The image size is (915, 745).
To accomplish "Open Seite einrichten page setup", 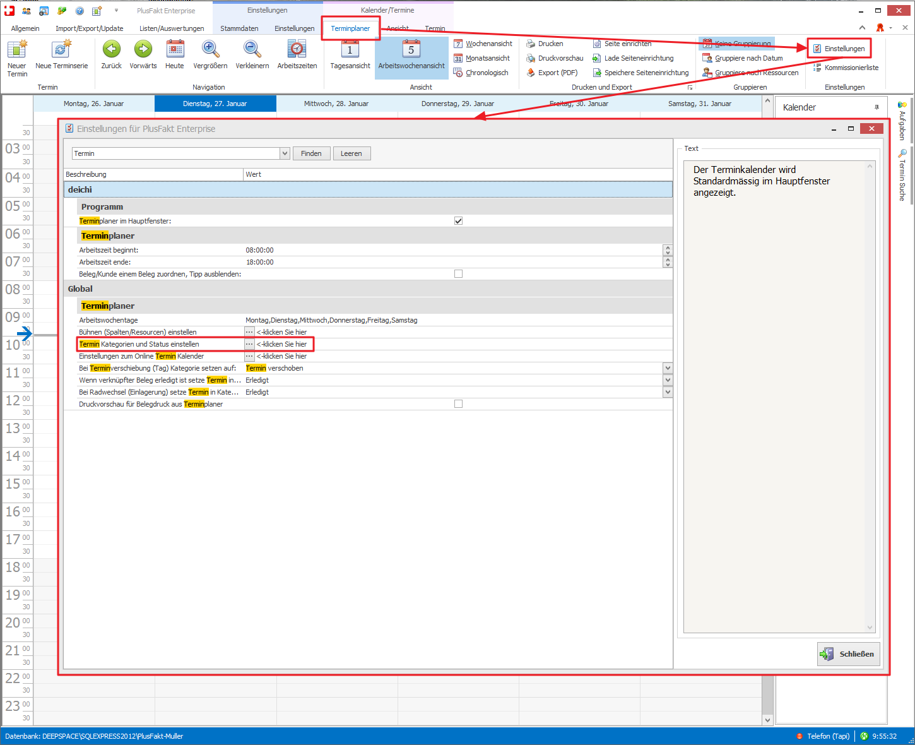I will 622,44.
